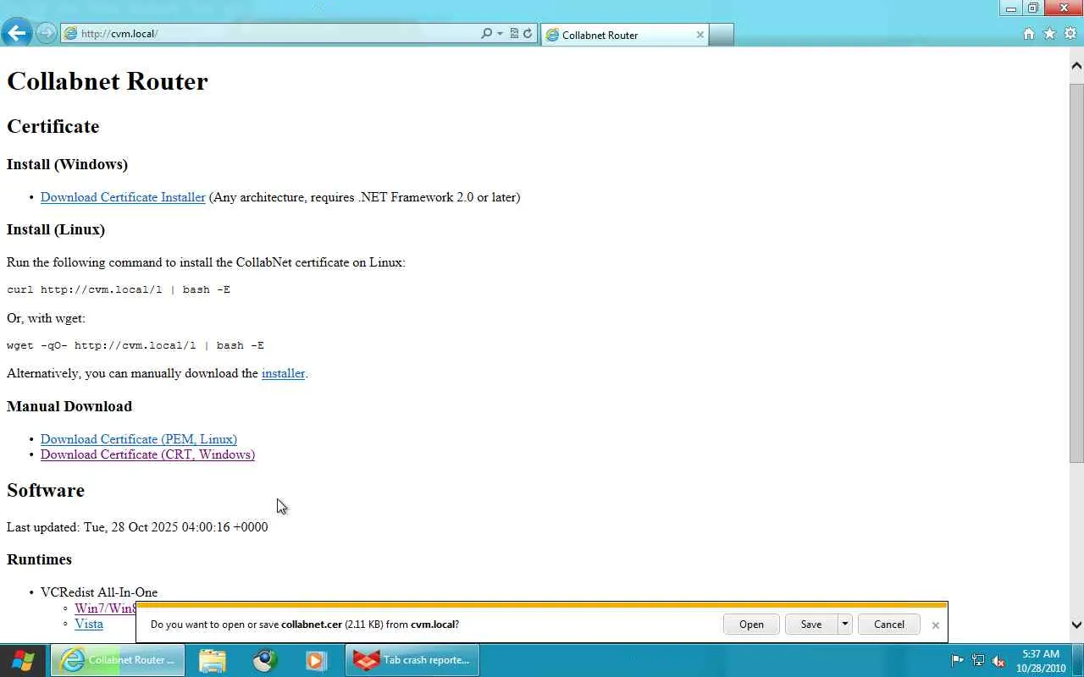Download Certificate (PEM, Linux) link
Screen dimensions: 1084x677
139,439
